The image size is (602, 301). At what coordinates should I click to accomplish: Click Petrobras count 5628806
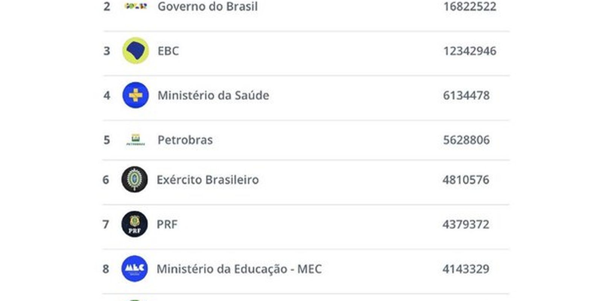(466, 140)
